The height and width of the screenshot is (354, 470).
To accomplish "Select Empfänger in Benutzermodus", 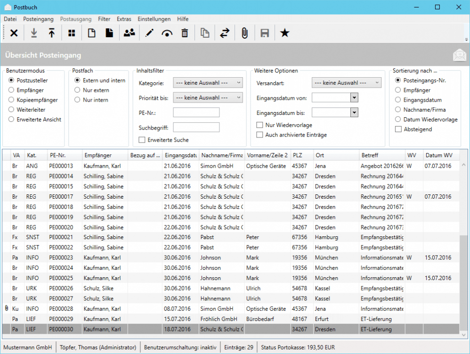I will point(26,90).
